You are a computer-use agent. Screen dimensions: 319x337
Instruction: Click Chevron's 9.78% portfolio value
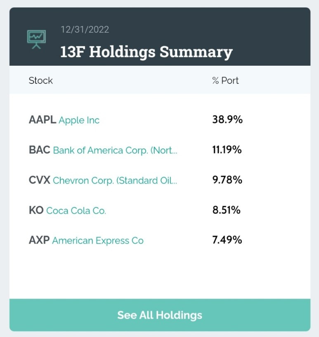click(227, 180)
